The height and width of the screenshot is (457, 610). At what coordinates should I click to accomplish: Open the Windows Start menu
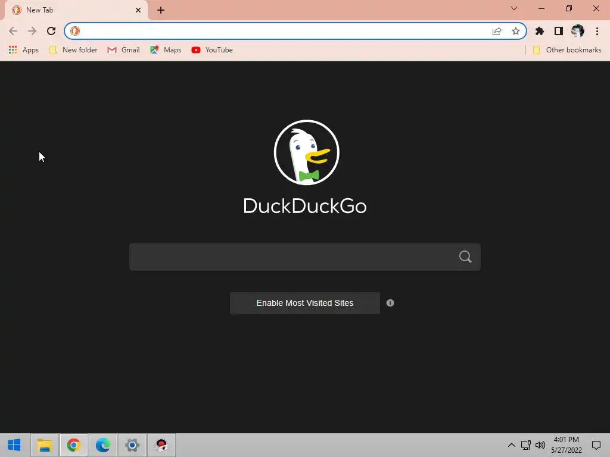(x=14, y=445)
